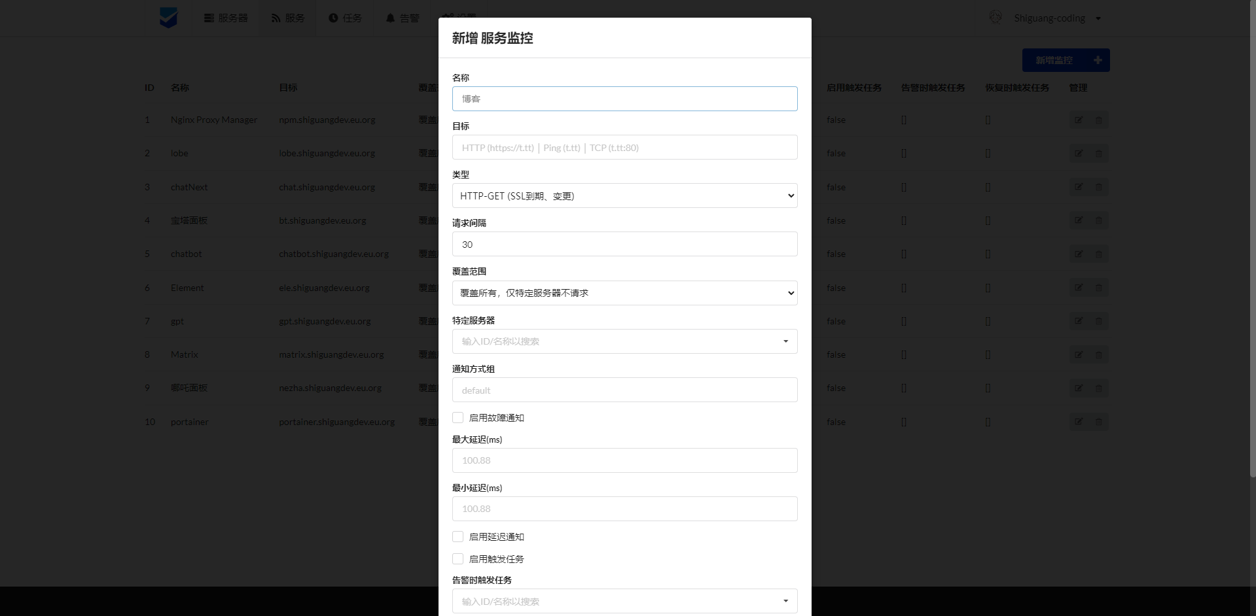Screen dimensions: 1256x616
Task: Edit the Matrix monitor
Action: [x=1079, y=355]
